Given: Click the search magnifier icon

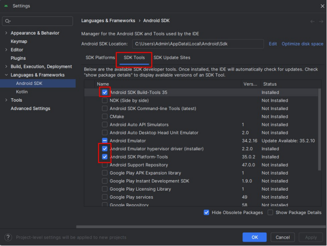Looking at the screenshot, I should (x=8, y=21).
